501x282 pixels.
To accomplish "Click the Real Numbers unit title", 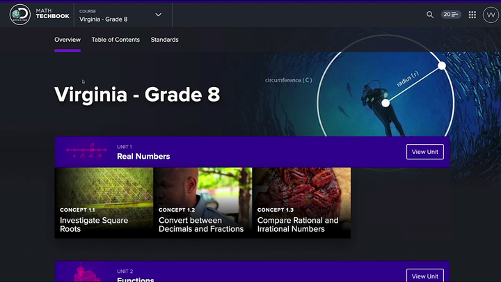I will pos(143,157).
